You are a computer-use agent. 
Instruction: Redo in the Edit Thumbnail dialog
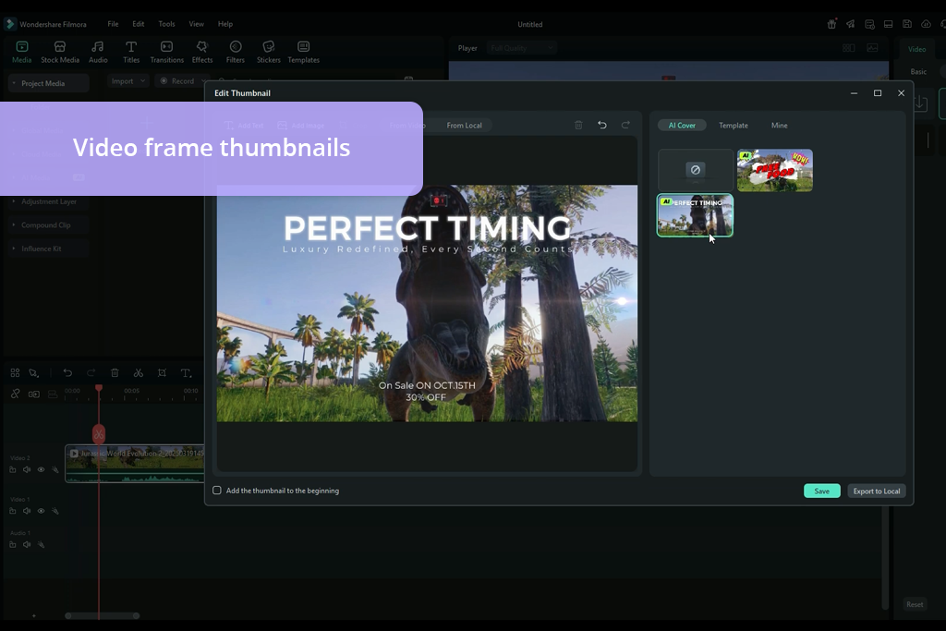[x=625, y=125]
